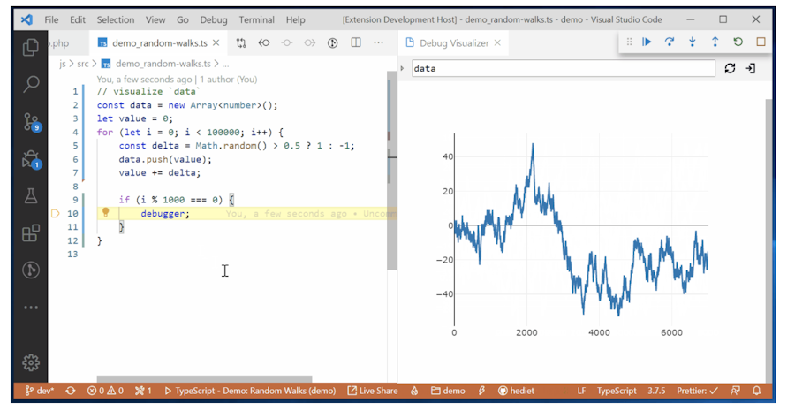Viewport: 795px width, 419px height.
Task: Open the notifications bell
Action: pyautogui.click(x=756, y=391)
